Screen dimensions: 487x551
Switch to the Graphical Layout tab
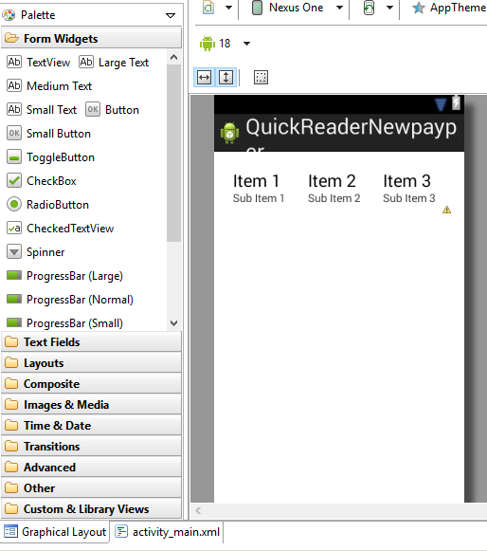[x=55, y=532]
